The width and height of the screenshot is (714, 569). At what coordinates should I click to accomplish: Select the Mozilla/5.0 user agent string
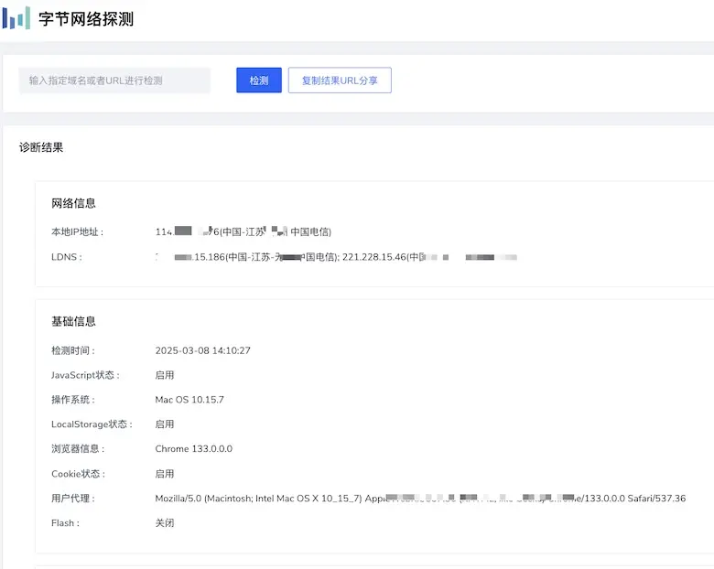coord(420,499)
